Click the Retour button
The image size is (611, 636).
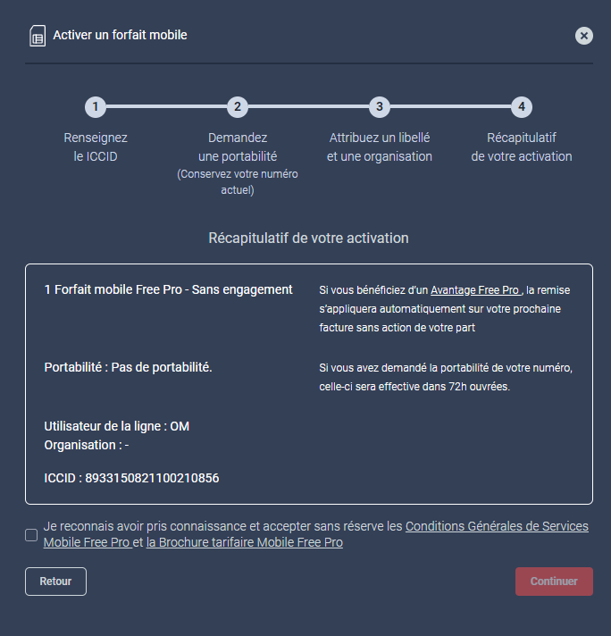[55, 582]
